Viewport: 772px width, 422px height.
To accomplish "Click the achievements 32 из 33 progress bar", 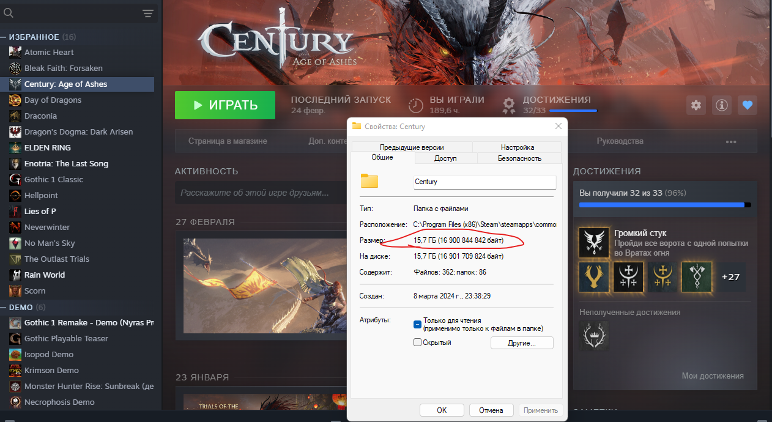I will 665,205.
